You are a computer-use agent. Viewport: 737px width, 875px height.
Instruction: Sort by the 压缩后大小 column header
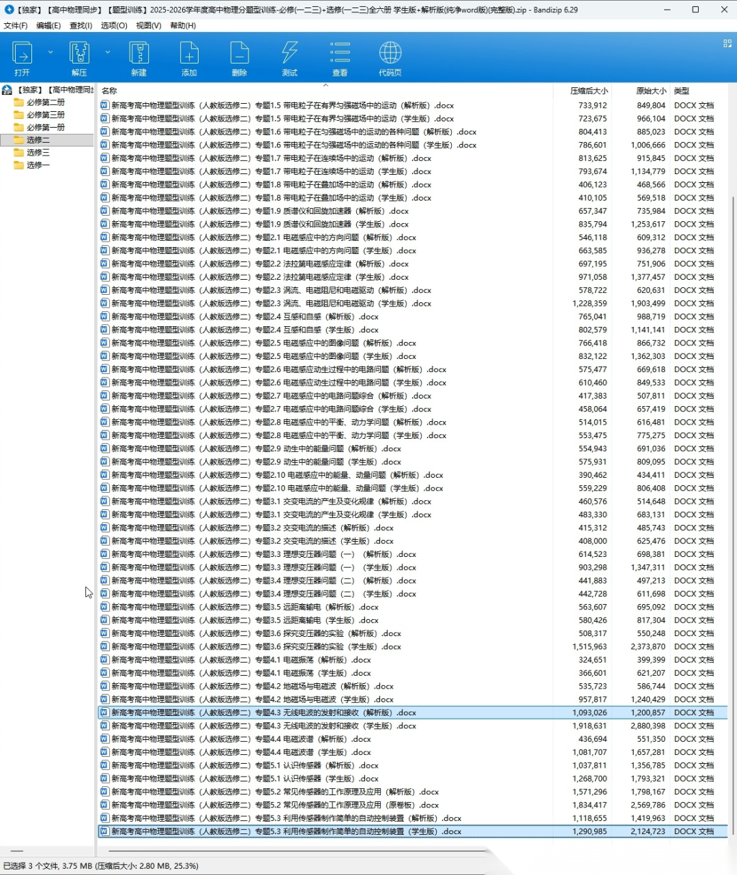[x=588, y=91]
